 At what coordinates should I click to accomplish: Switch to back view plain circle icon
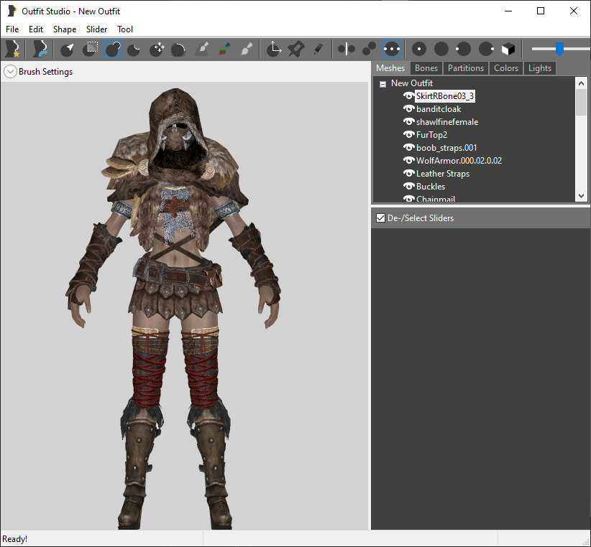coord(441,49)
